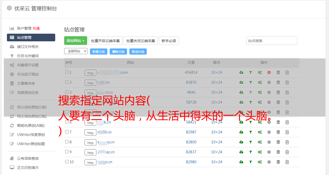Select 站点管理 in the sidebar
This screenshot has height=175, width=329.
pyautogui.click(x=31, y=37)
